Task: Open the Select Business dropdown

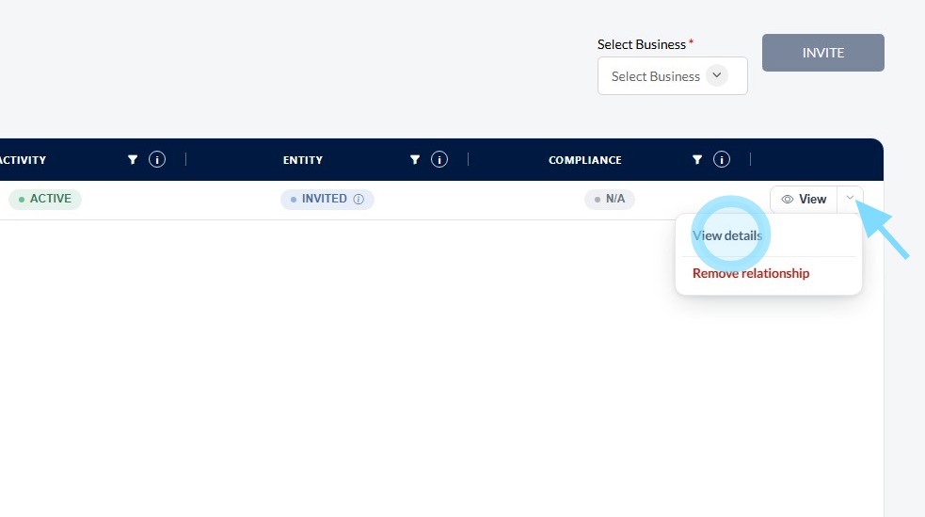Action: click(673, 75)
